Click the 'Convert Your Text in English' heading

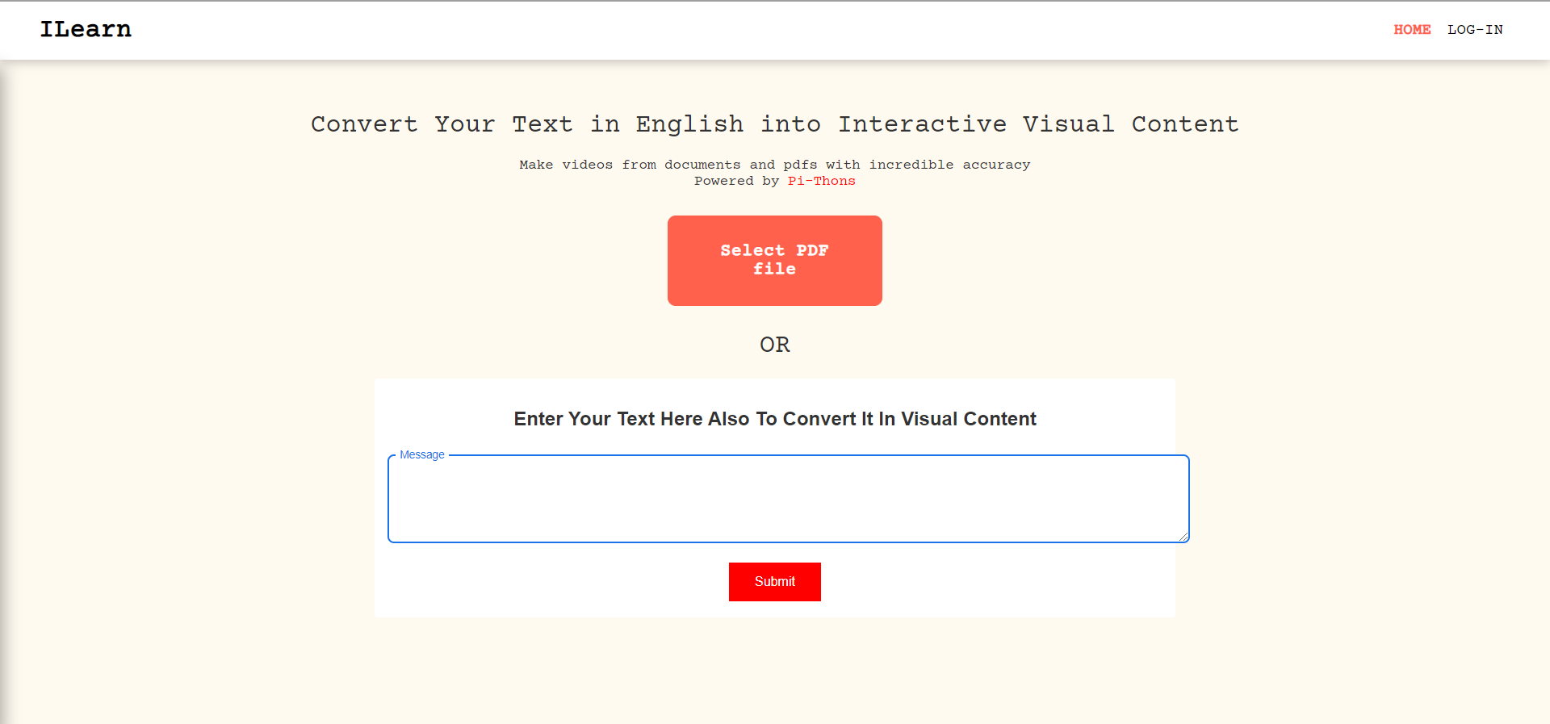click(775, 124)
